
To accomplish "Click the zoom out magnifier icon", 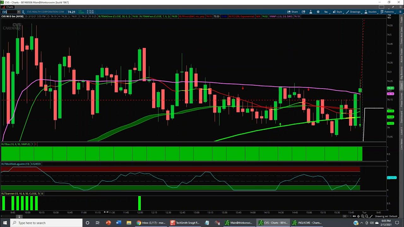I will coord(367,216).
